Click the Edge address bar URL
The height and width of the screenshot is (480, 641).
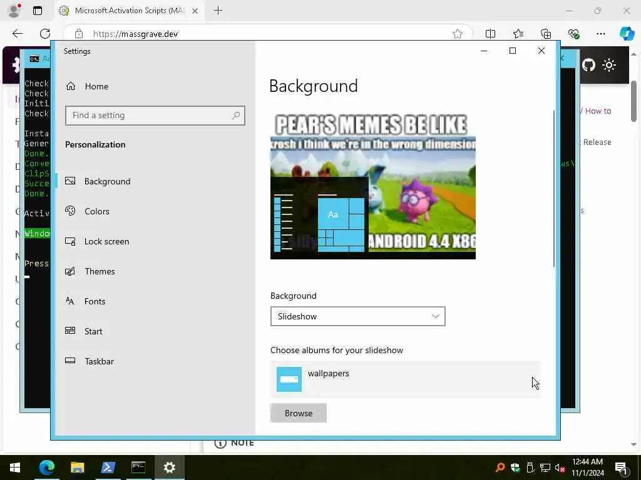point(135,34)
